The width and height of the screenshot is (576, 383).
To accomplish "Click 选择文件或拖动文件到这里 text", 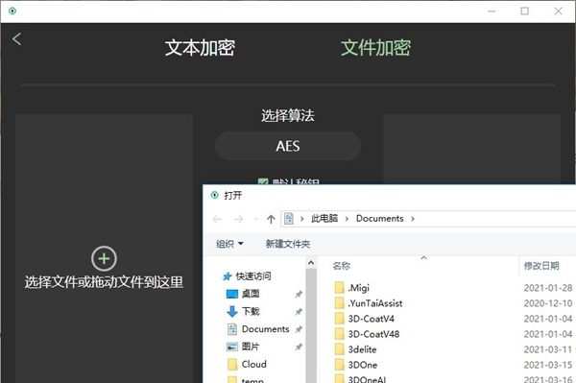I will (104, 282).
